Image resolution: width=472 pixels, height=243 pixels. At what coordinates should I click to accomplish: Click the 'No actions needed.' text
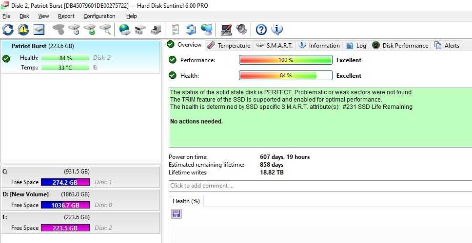point(197,121)
